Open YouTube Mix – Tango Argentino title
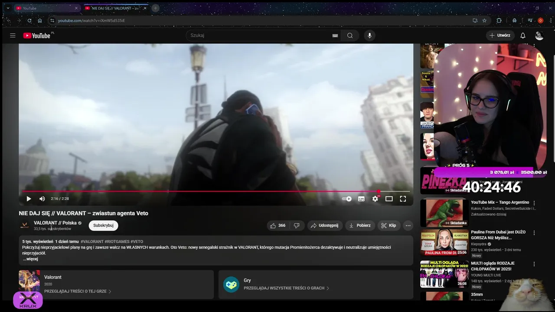 tap(500, 202)
